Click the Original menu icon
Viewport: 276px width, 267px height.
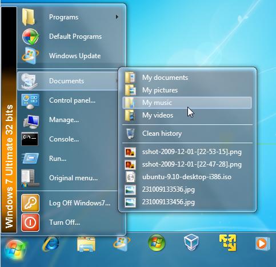coord(30,178)
